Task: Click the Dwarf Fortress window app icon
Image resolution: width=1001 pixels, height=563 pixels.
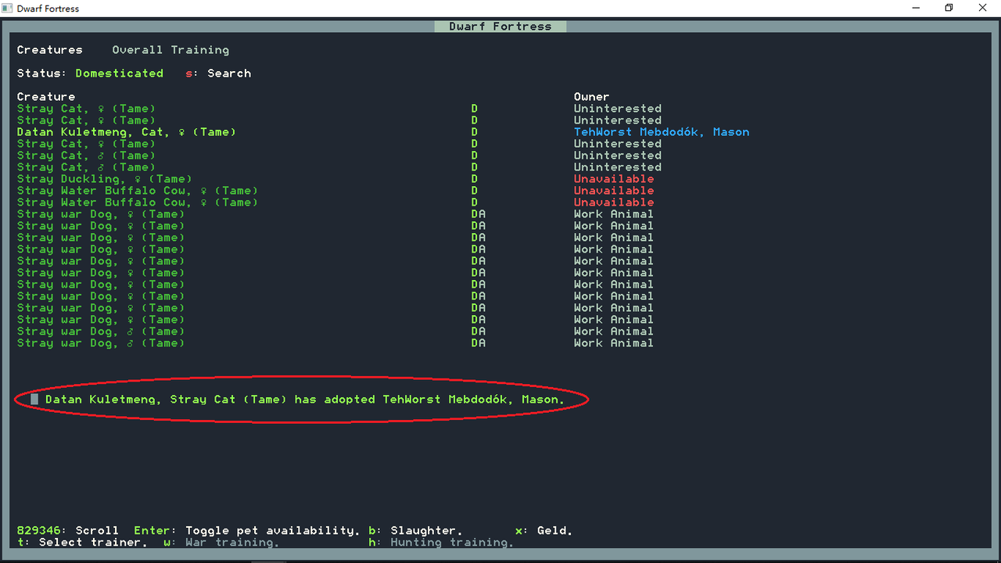Action: tap(8, 9)
